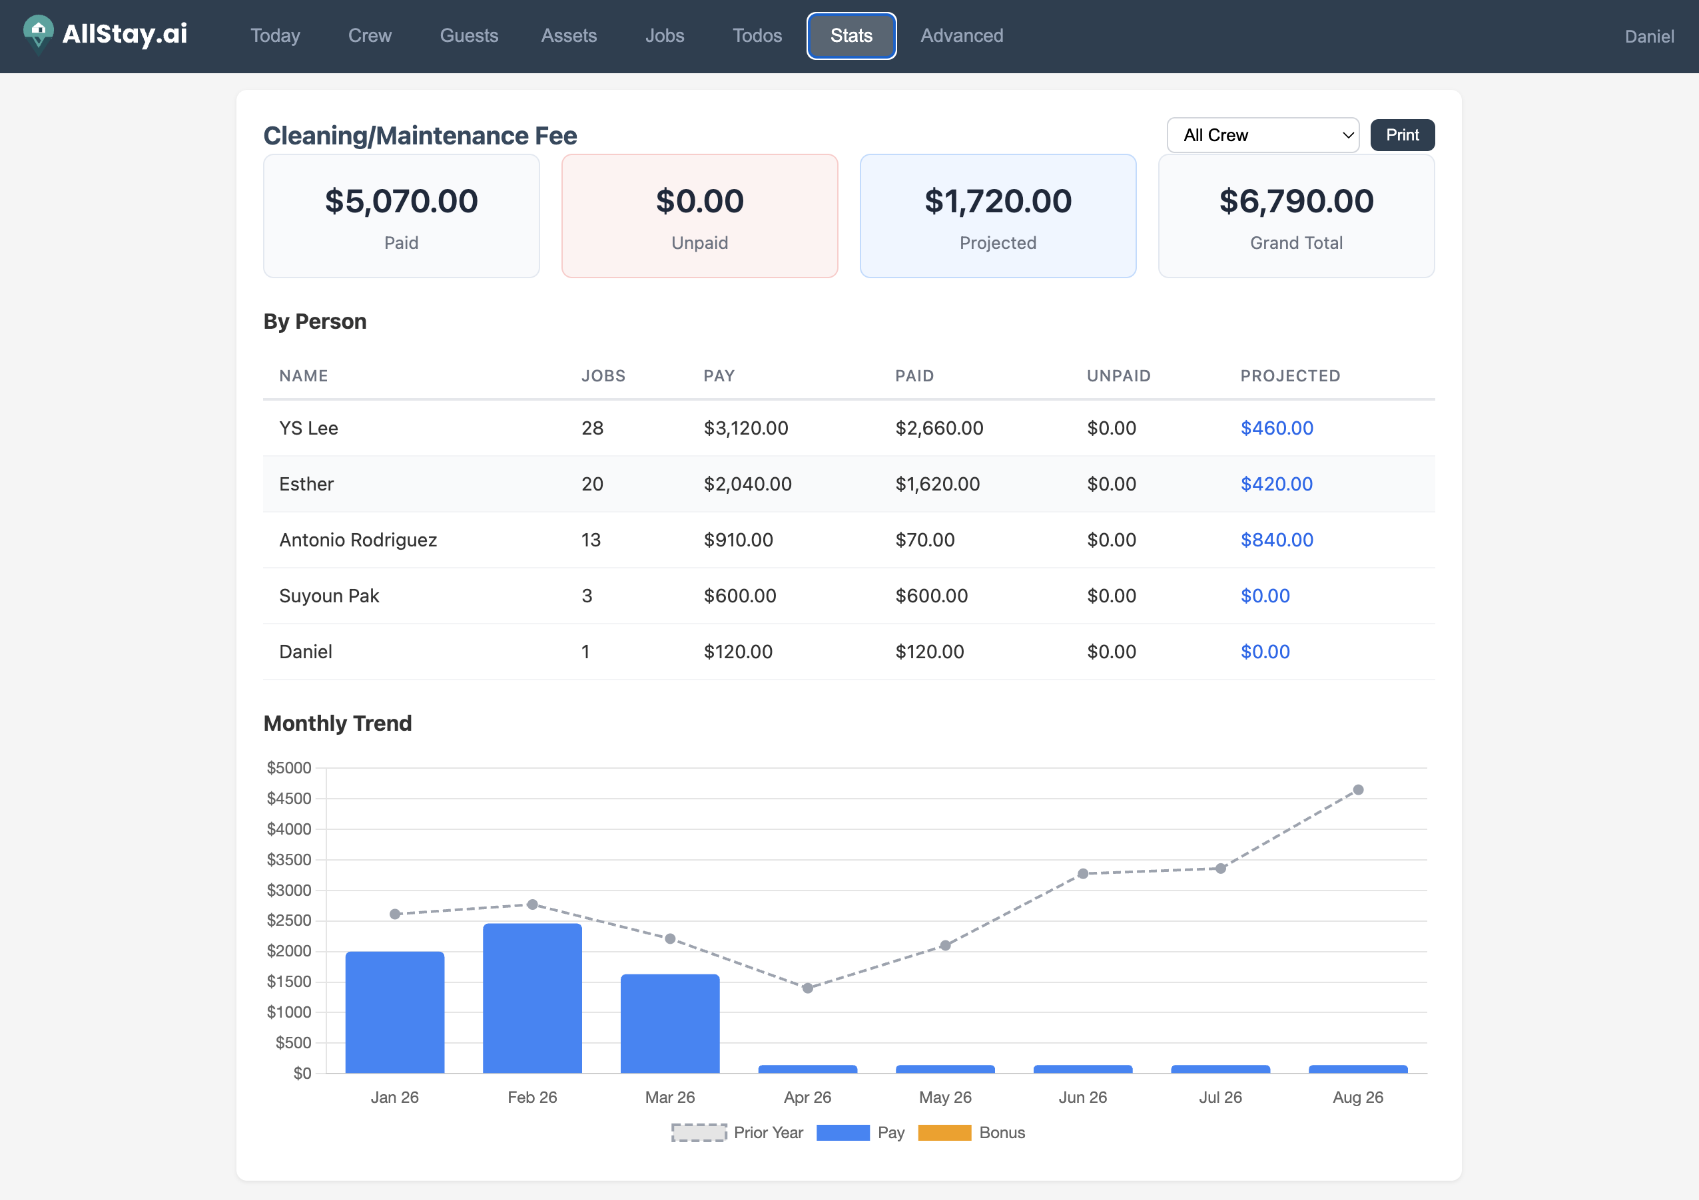Open the Guests section
This screenshot has width=1699, height=1200.
coord(468,35)
